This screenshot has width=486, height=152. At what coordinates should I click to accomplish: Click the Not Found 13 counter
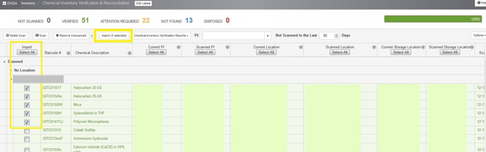177,20
